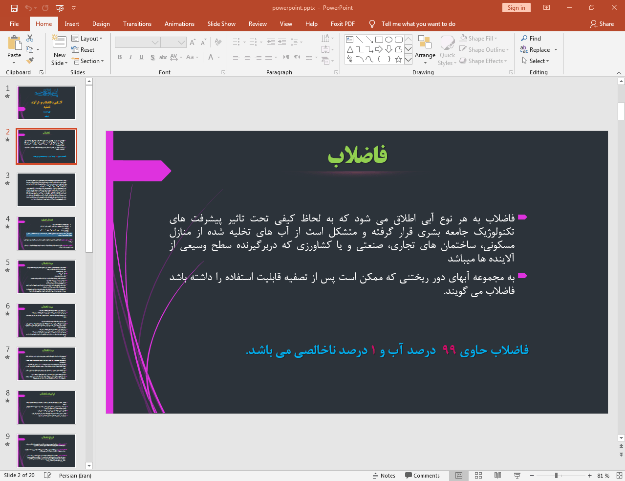Click the Cut scissors icon
The image size is (625, 481).
(x=30, y=38)
